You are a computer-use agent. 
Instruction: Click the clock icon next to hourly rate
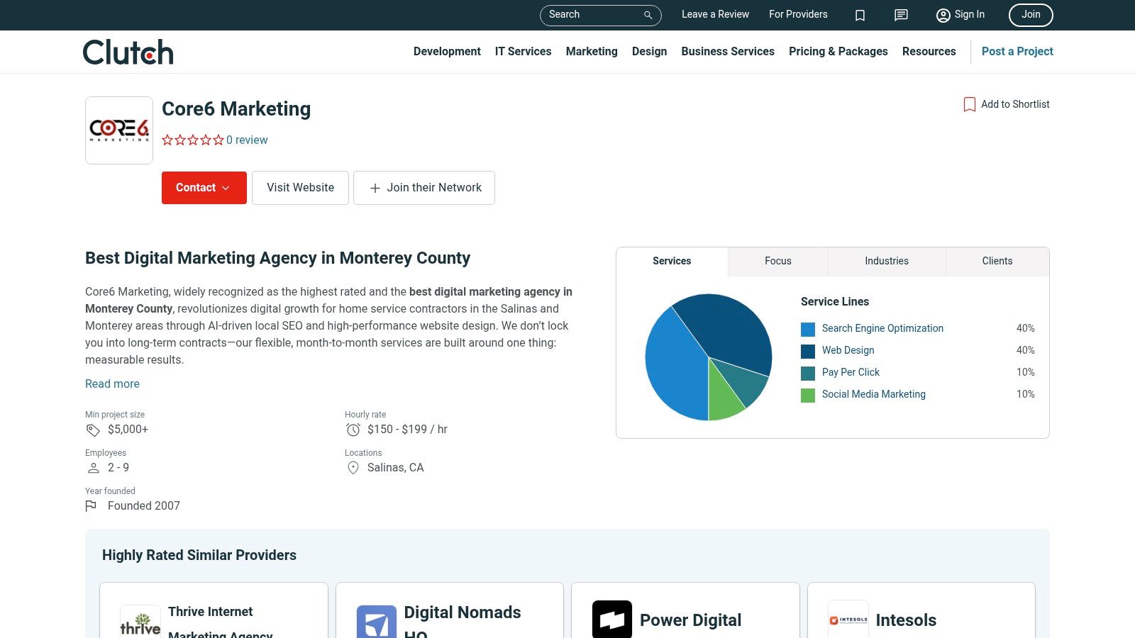click(353, 429)
